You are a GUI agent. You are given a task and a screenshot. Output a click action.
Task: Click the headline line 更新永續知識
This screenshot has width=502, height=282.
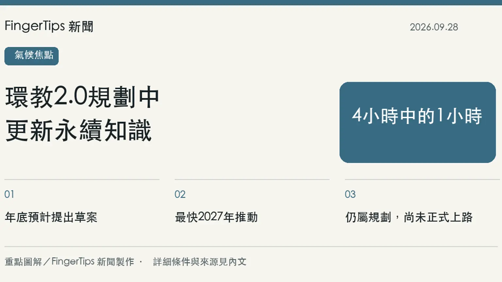coord(78,131)
